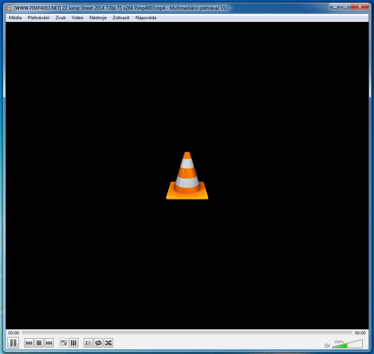Skip to previous media track
Screen dimensions: 374x354
coord(29,343)
